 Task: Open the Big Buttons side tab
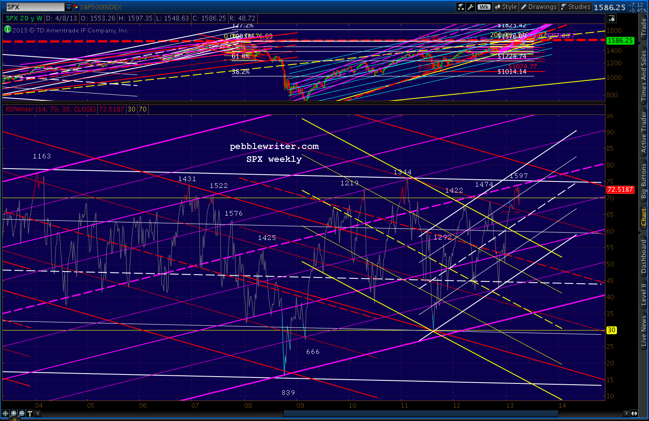(643, 181)
